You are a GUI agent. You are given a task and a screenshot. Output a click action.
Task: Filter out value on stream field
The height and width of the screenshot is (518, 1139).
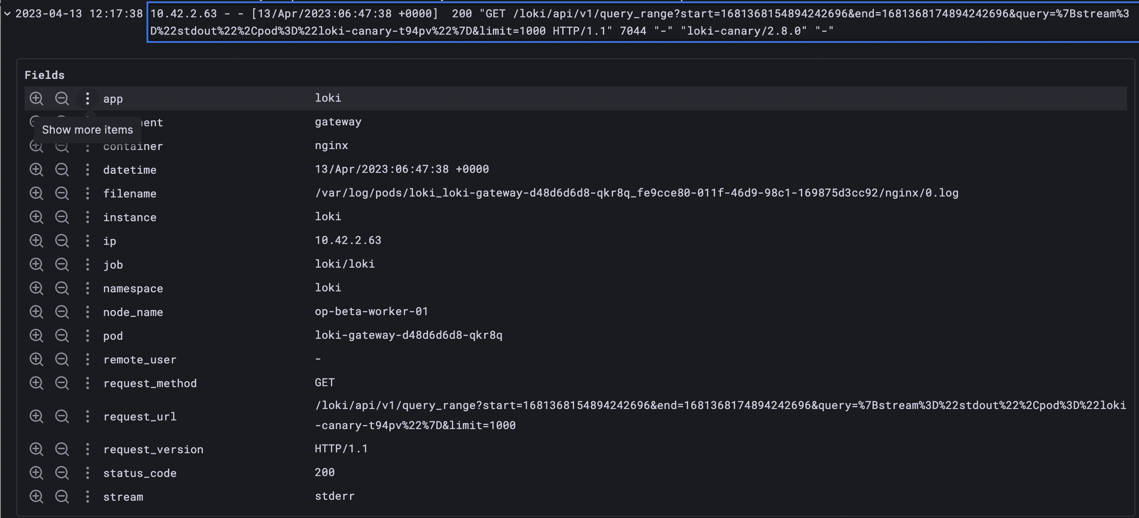(x=62, y=497)
